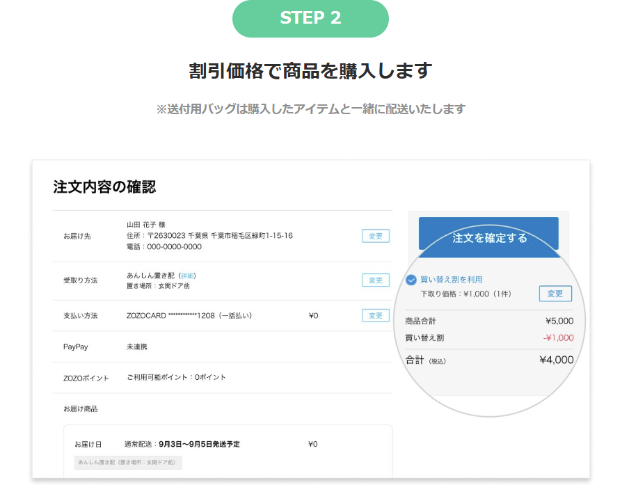Click the ZOZOポイント ご利用可能ポイント text
Screen dimensions: 629x501
coord(176,377)
